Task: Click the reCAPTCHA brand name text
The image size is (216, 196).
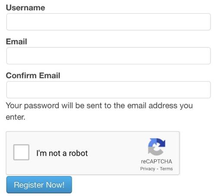Action: pos(156,161)
